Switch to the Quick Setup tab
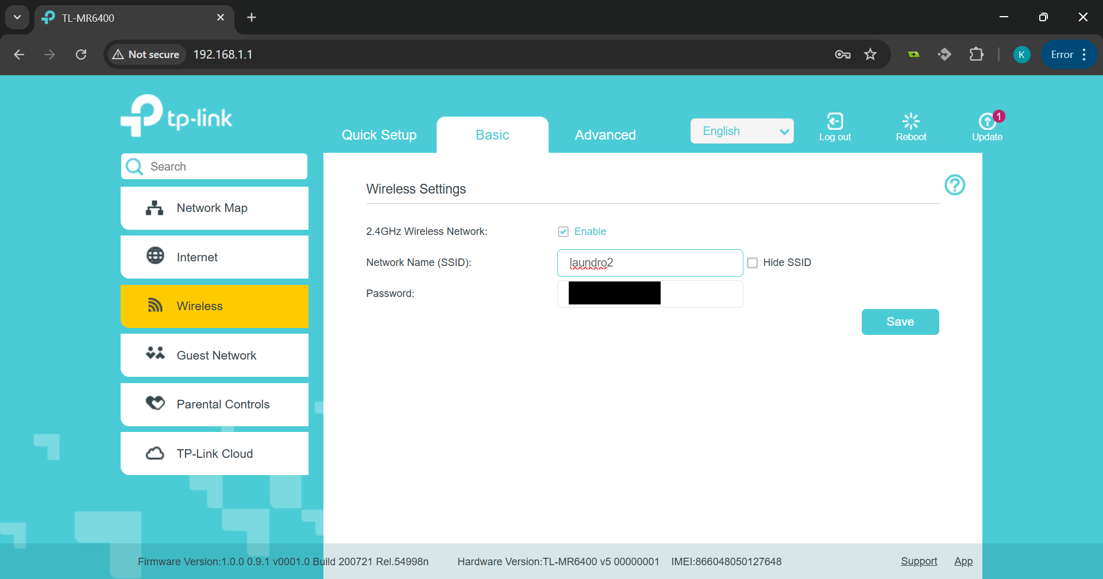Viewport: 1103px width, 579px height. coord(379,135)
